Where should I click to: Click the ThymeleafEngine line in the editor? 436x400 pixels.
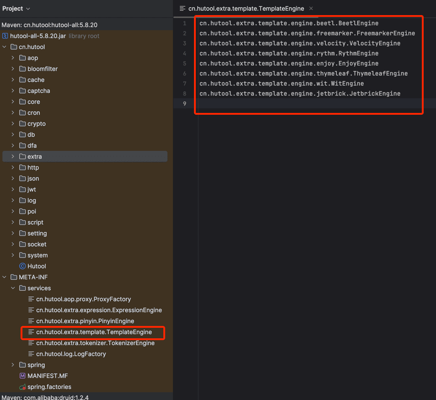[304, 73]
